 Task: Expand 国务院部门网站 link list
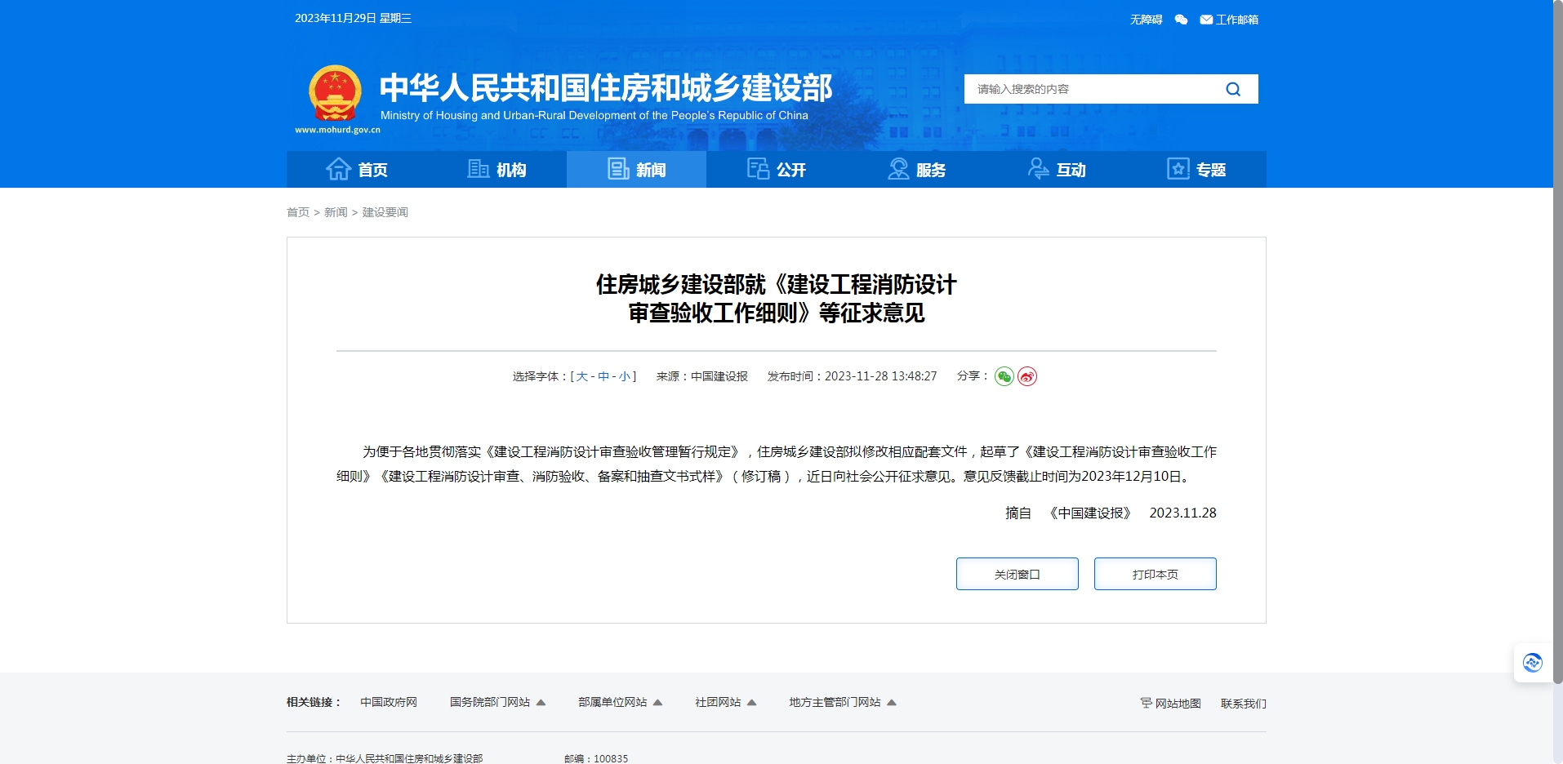tap(497, 702)
